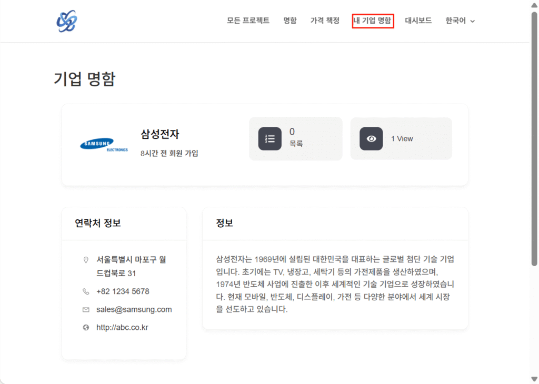This screenshot has height=384, width=539.
Task: Go to 모든 프로젝트 in the navigation
Action: pos(248,21)
